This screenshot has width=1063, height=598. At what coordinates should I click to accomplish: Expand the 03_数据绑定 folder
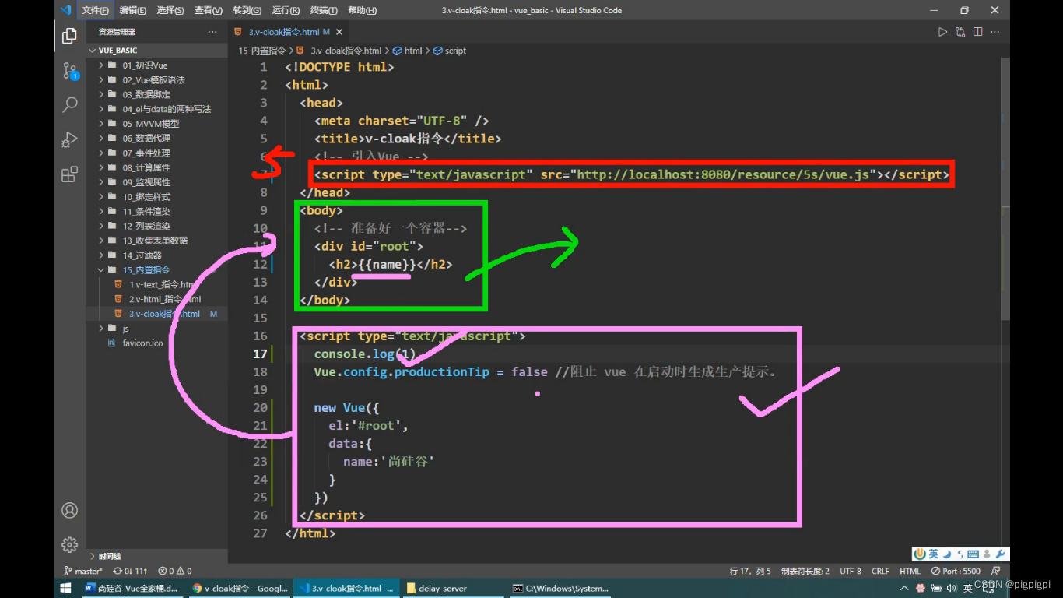101,94
